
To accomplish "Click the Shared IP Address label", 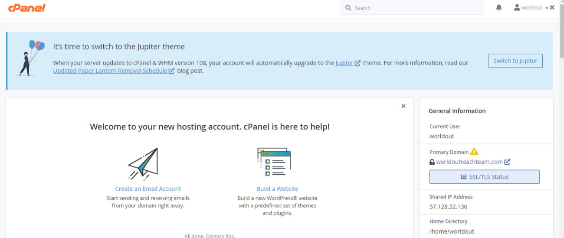I will pos(451,197).
